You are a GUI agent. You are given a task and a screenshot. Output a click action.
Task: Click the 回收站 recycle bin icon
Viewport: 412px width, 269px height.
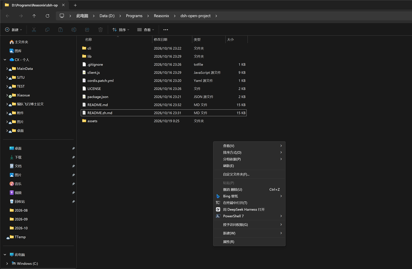pyautogui.click(x=12, y=201)
